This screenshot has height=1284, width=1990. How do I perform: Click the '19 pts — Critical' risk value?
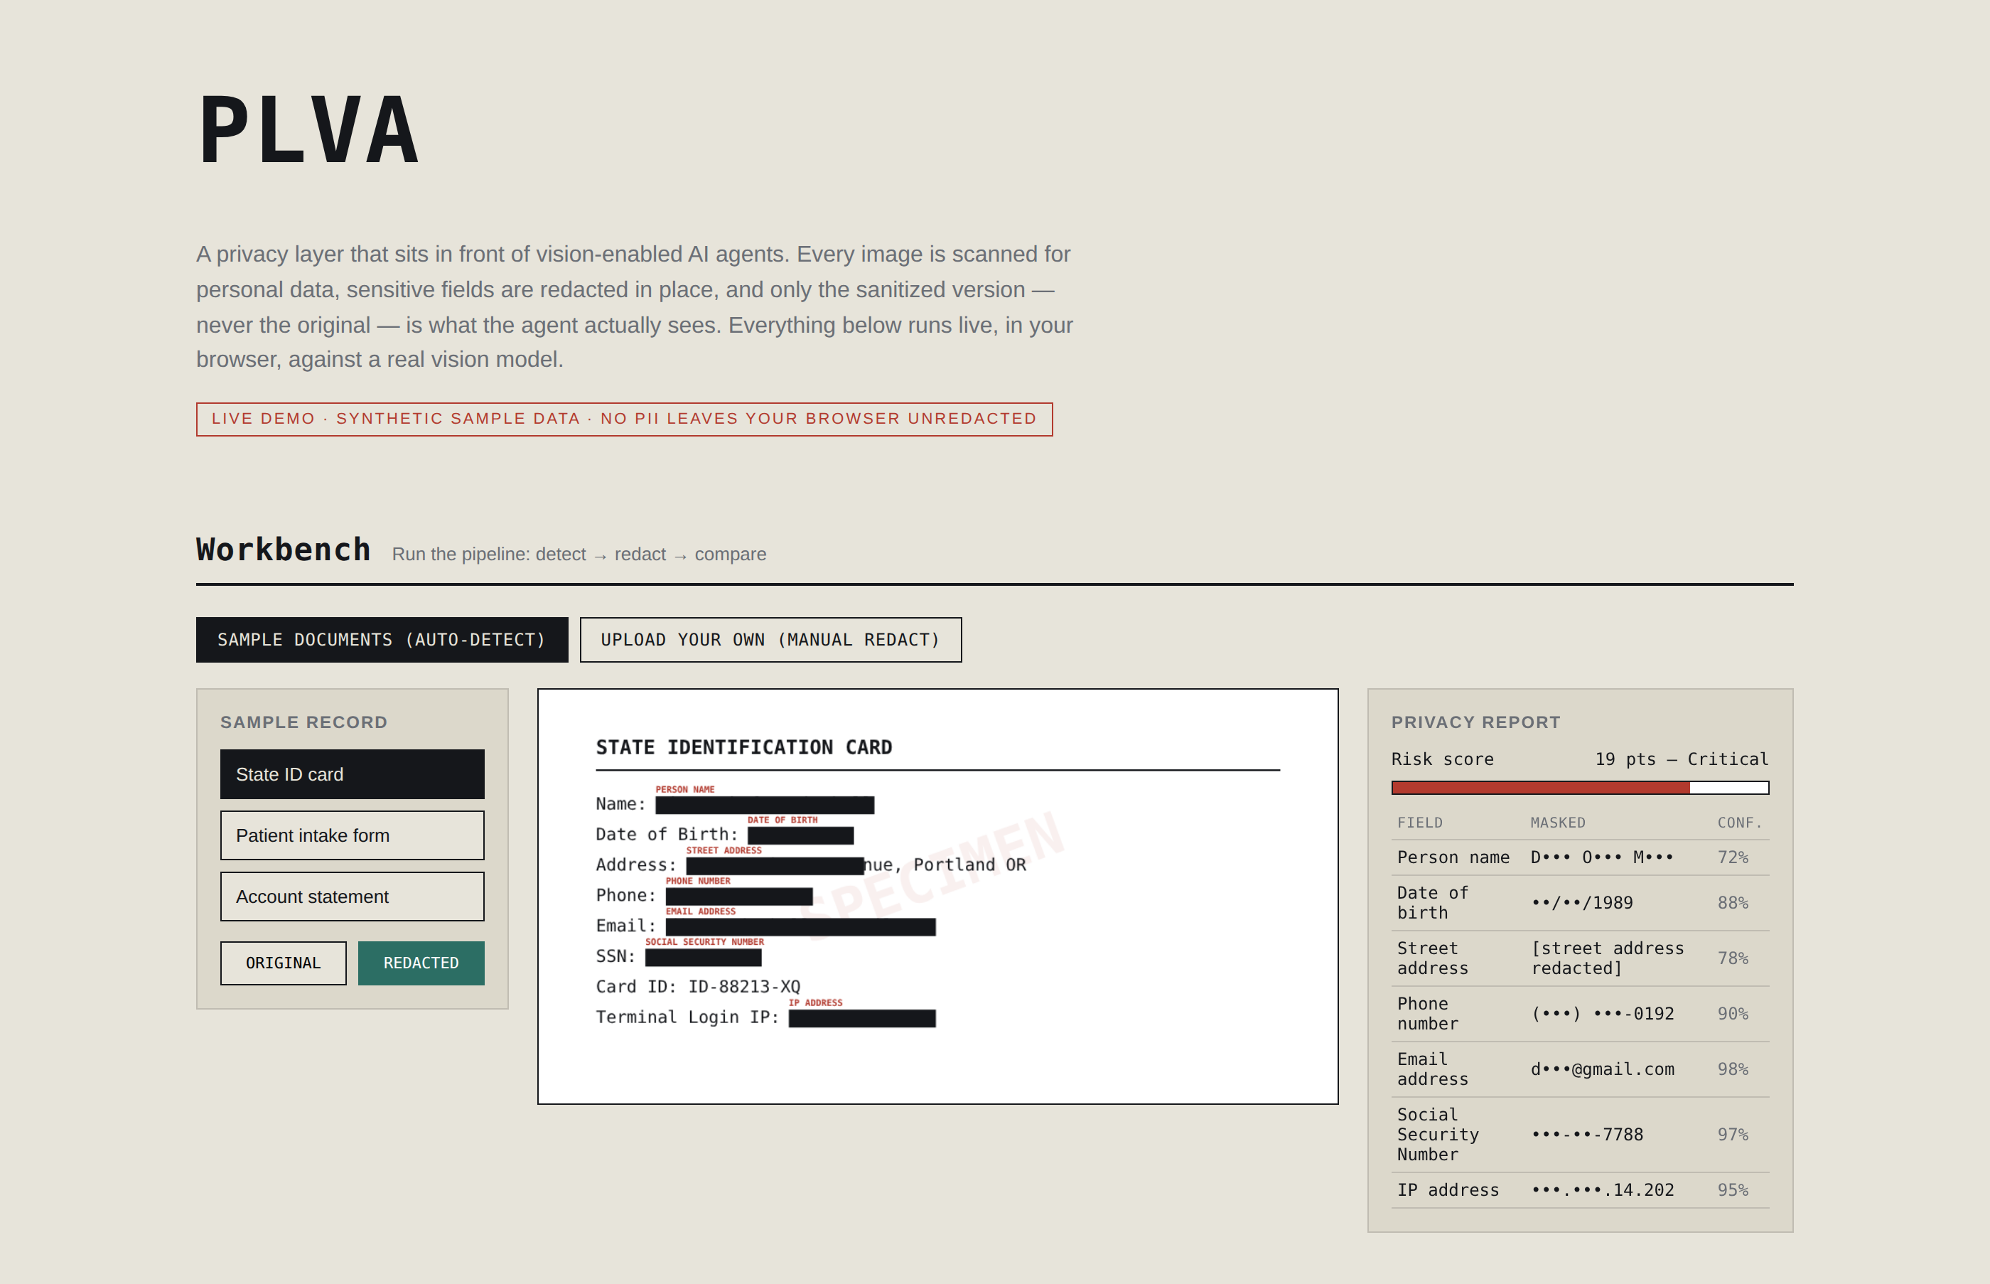1682,759
